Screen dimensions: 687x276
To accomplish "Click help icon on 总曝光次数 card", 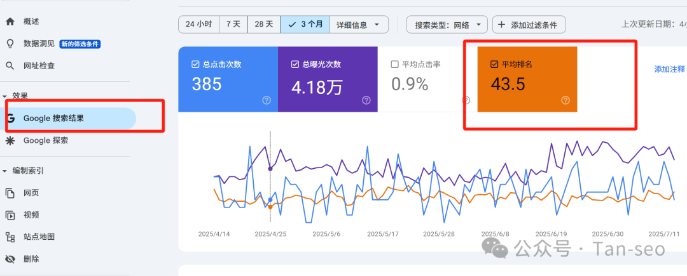I will click(x=366, y=100).
